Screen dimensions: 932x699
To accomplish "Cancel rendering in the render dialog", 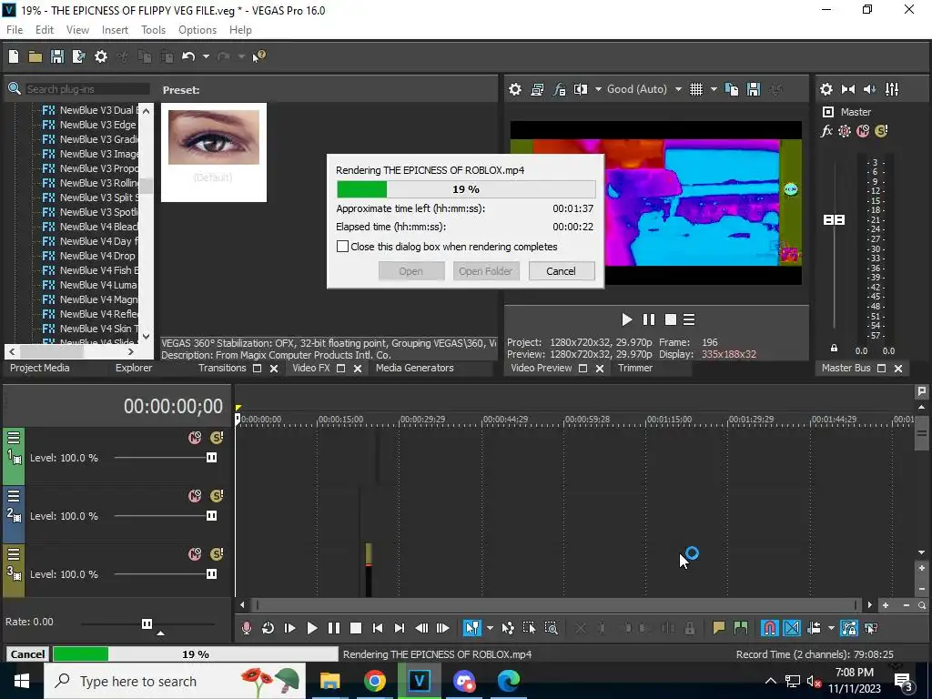I will click(561, 271).
